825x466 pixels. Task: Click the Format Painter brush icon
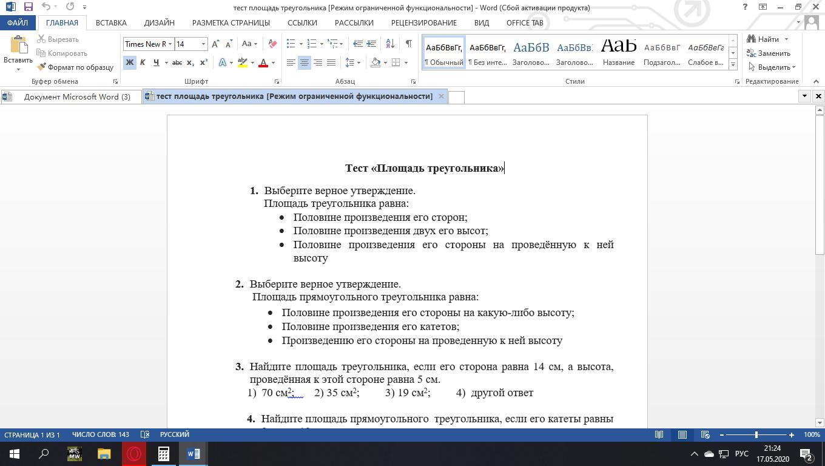coord(41,67)
